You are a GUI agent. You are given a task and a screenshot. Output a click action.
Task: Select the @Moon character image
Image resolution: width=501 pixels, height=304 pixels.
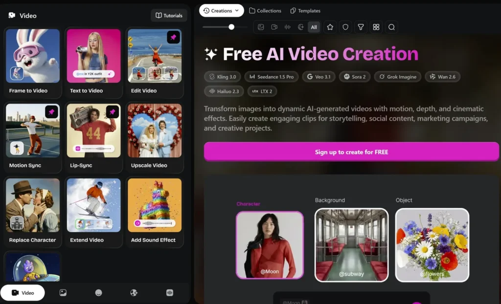click(x=270, y=245)
